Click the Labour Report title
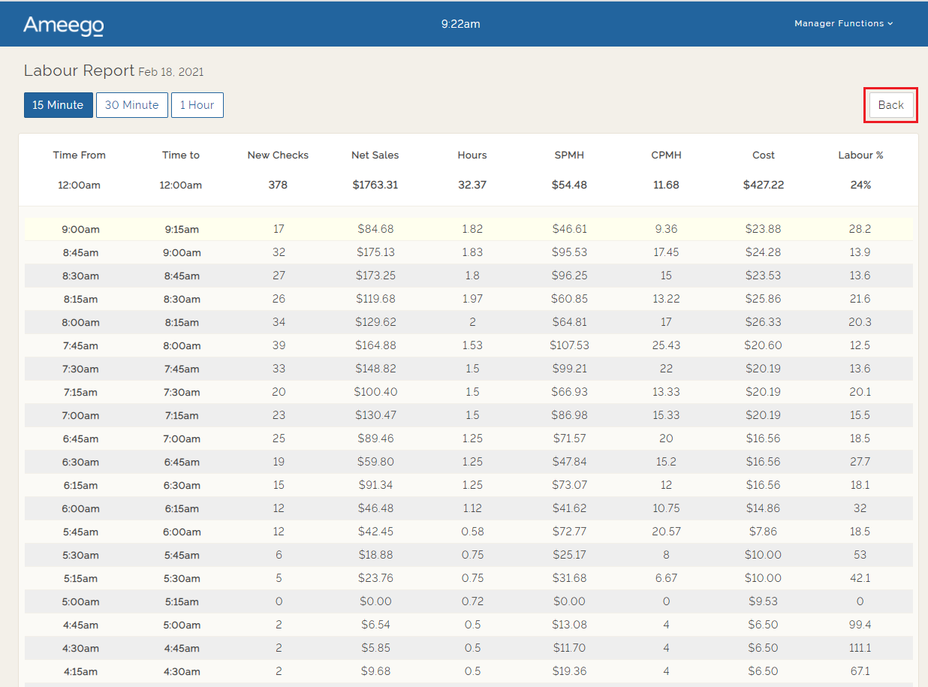The width and height of the screenshot is (928, 687). (78, 70)
